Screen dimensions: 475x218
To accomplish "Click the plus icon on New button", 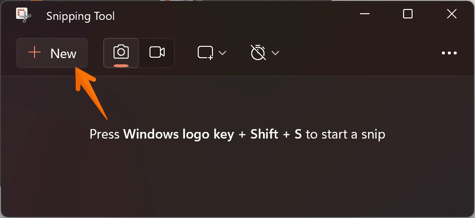I will [35, 53].
